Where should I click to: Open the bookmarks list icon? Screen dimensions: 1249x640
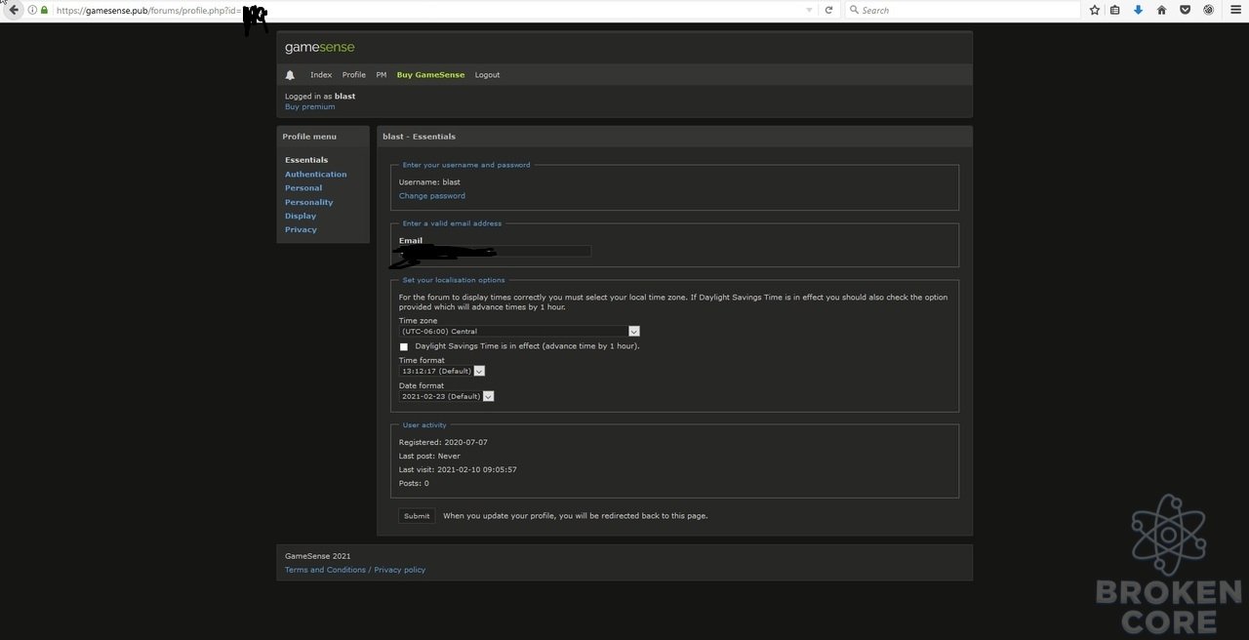click(1115, 10)
